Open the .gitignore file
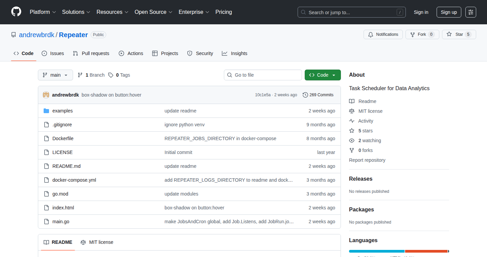Screen dimensions: 487x257 [62, 125]
